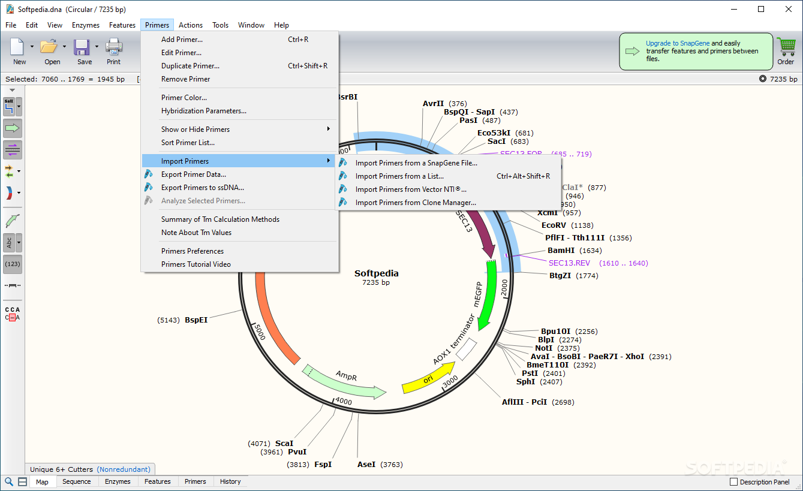This screenshot has height=491, width=803.
Task: Toggle the Abc feature labels button
Action: [x=9, y=243]
